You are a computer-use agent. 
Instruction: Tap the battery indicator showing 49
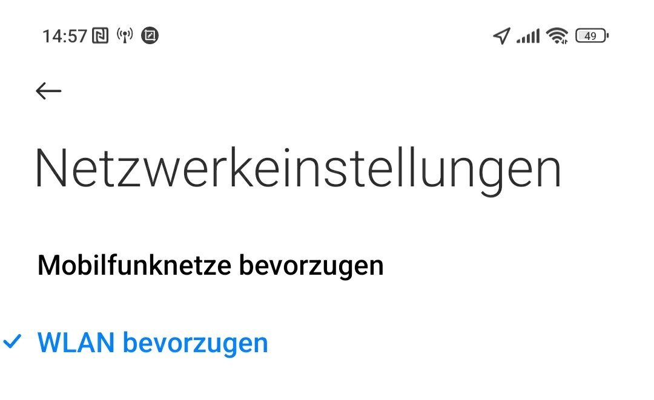pos(592,36)
